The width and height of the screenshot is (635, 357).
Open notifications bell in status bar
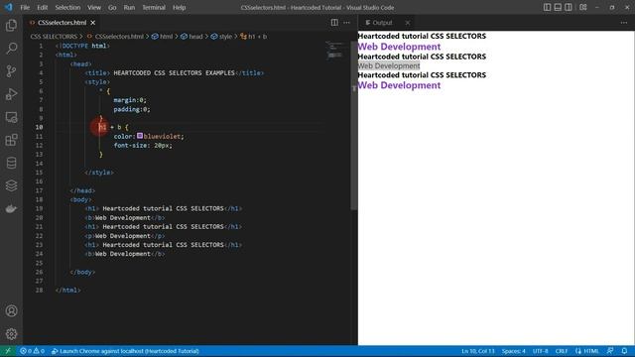(x=624, y=351)
